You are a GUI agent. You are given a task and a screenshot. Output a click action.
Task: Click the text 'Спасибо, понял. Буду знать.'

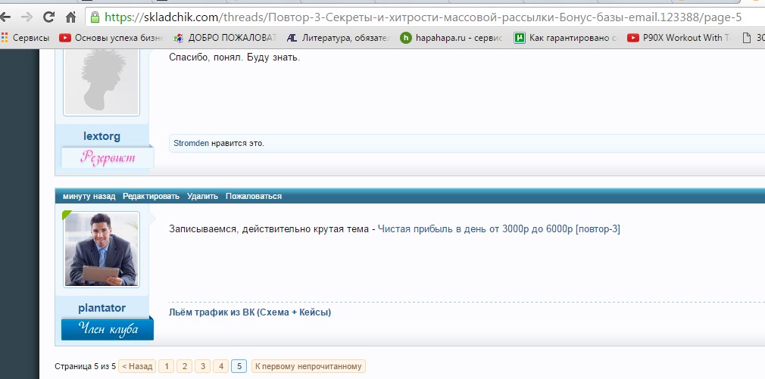point(234,57)
